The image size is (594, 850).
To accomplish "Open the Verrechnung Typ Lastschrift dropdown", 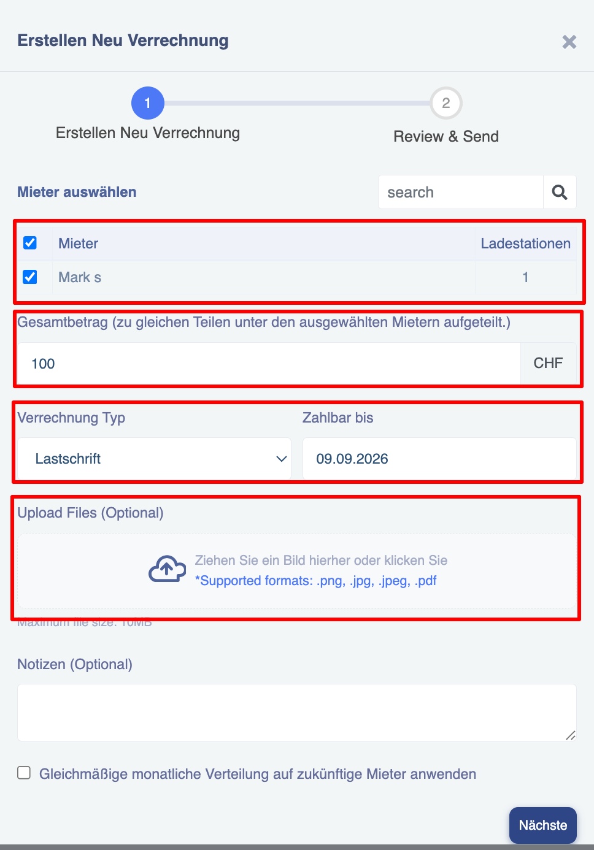I will point(154,459).
